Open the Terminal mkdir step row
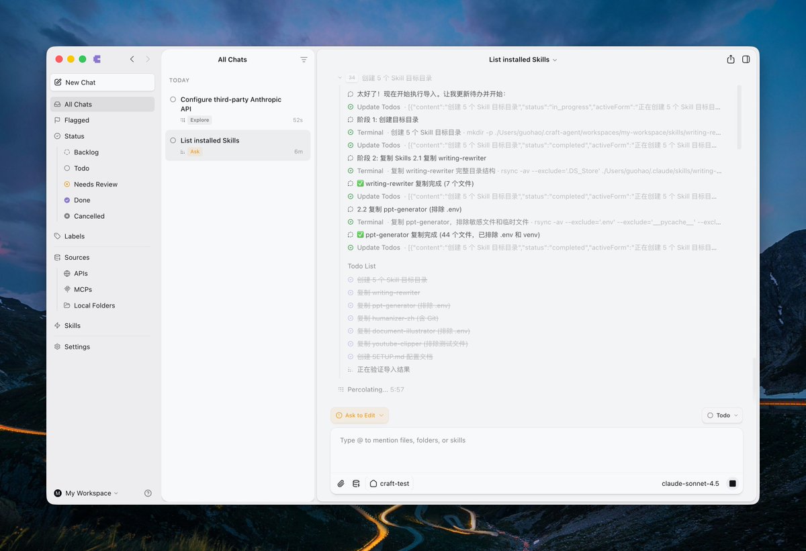This screenshot has width=806, height=551. [534, 132]
